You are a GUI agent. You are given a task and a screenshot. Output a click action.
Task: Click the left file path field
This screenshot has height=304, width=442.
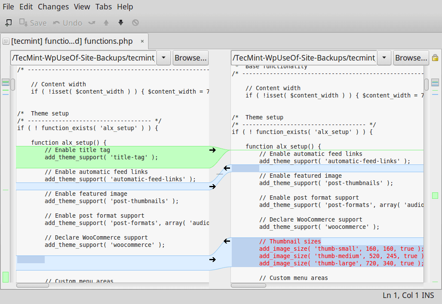pyautogui.click(x=84, y=58)
